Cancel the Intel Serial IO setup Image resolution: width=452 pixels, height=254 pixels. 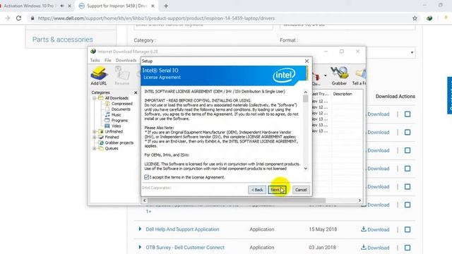click(x=301, y=190)
